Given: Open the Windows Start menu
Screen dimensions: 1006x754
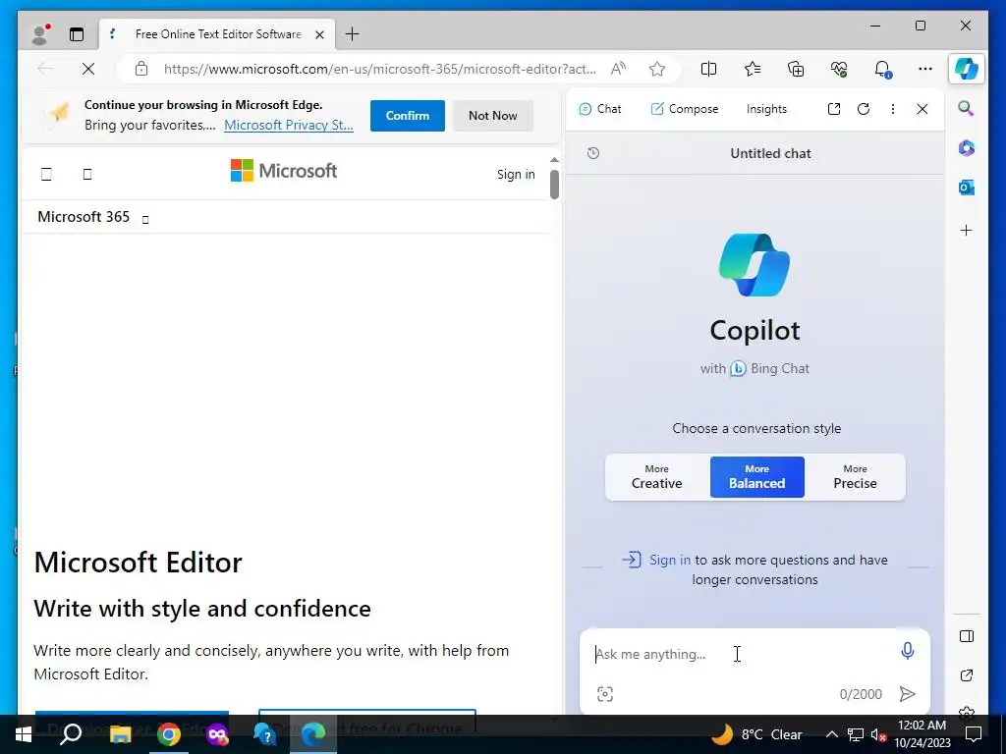Looking at the screenshot, I should [x=24, y=734].
